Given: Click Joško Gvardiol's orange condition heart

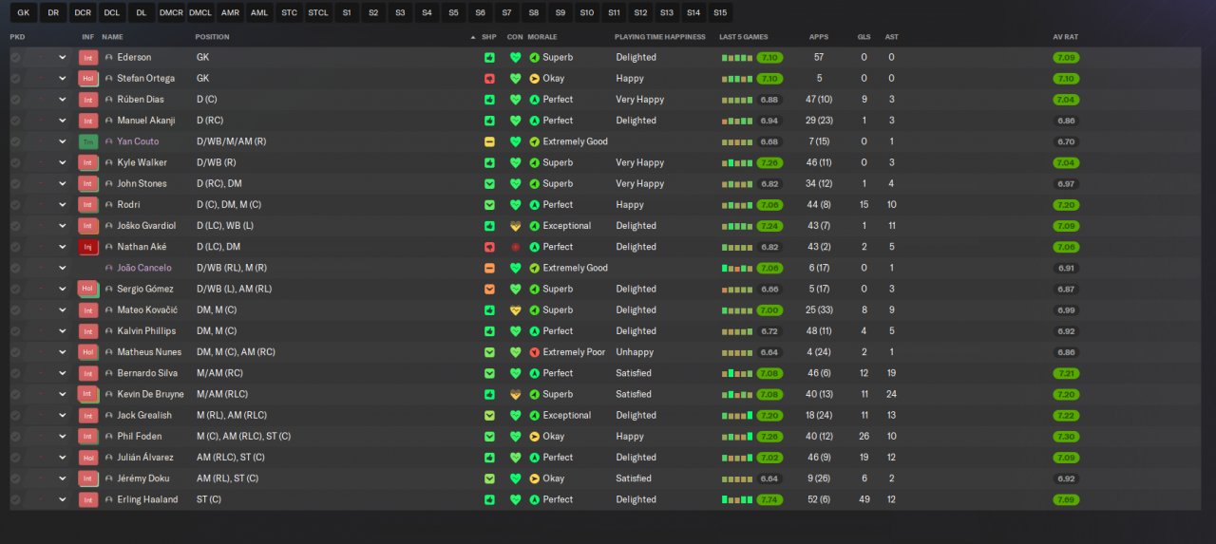Looking at the screenshot, I should [x=516, y=226].
